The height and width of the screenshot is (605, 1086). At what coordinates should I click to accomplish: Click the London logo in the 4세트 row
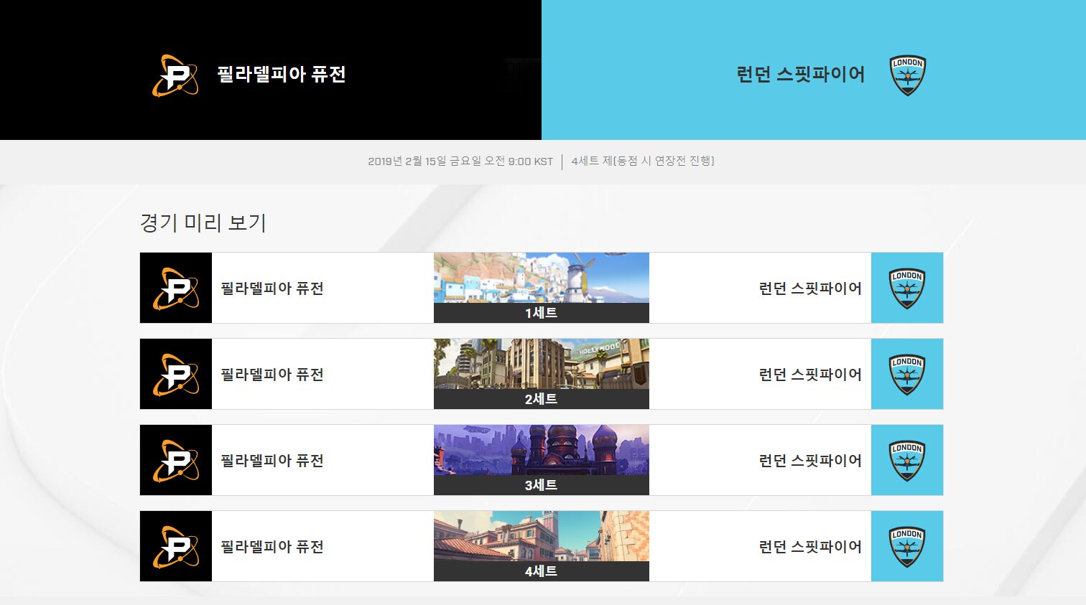point(907,546)
